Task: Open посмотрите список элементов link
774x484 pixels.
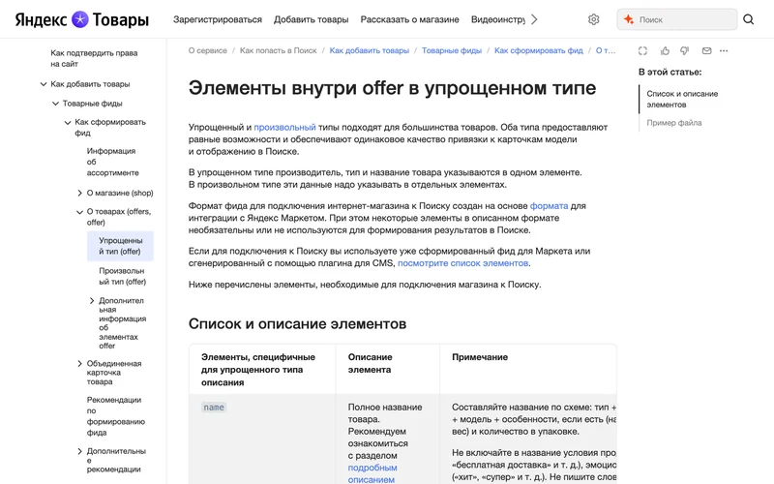Action: pyautogui.click(x=463, y=263)
